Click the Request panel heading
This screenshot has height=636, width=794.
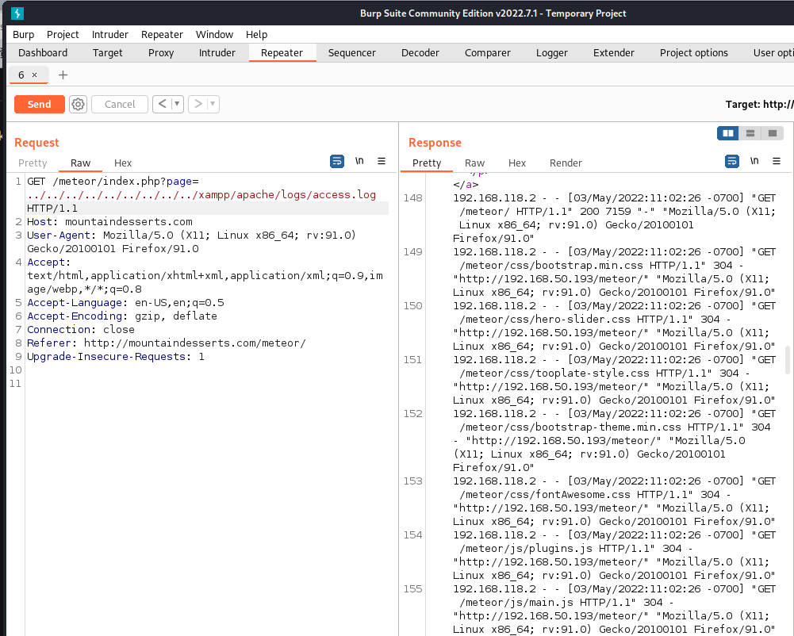[36, 143]
